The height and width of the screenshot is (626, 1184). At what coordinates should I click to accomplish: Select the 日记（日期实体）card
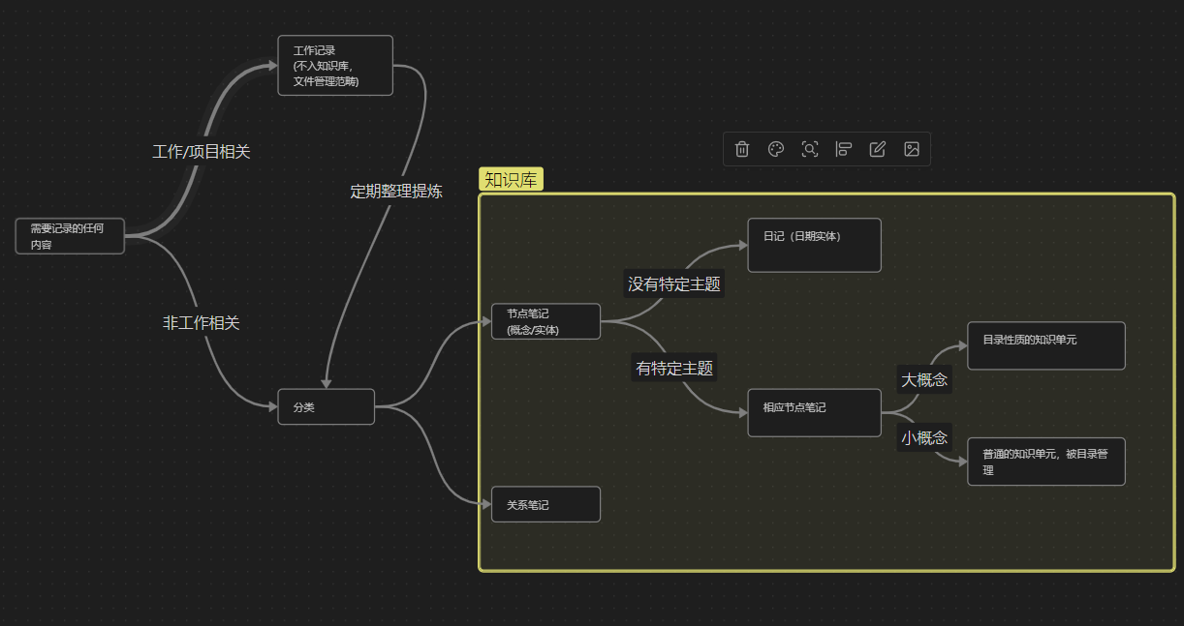(814, 245)
